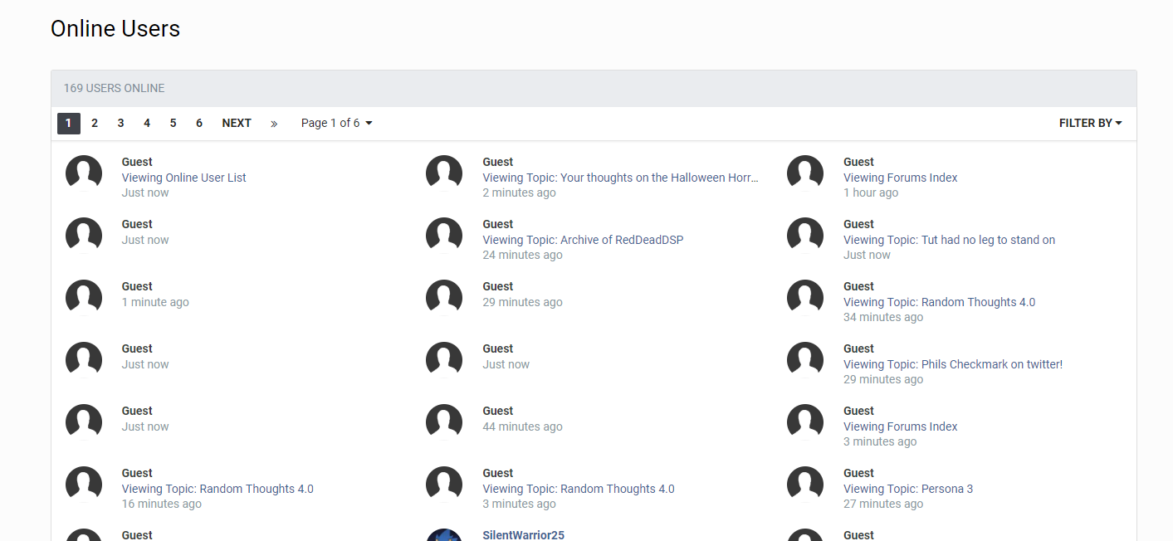Go to page 3 of online users
Screen dimensions: 1173x541
(120, 124)
